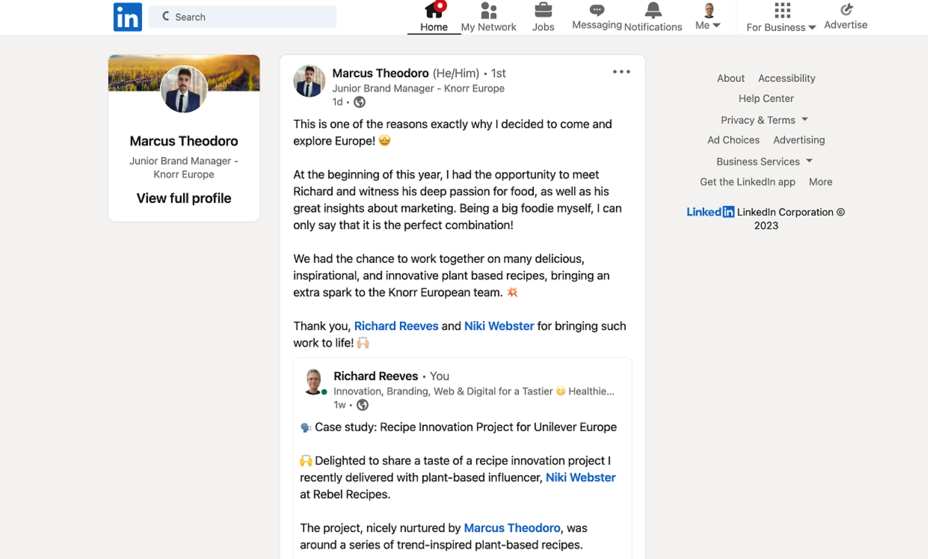
Task: Click Richard Reeves' headline 'Innovation, Branding, Web & Digital'
Action: point(474,392)
